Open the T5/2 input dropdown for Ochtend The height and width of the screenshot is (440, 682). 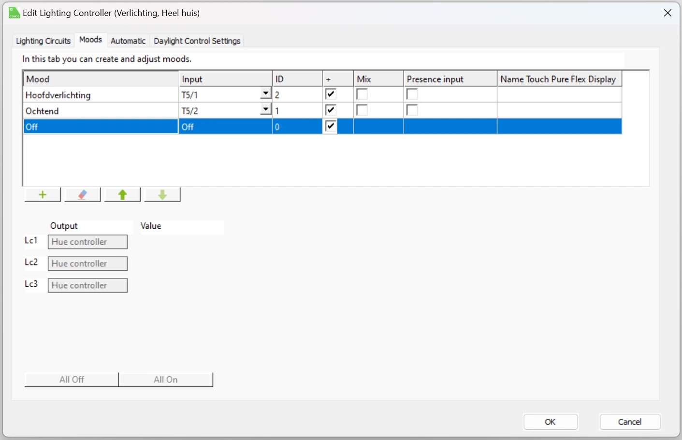click(266, 110)
